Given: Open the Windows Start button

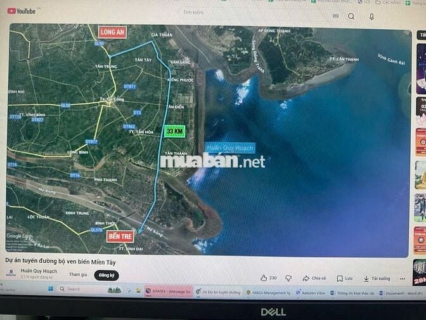Looking at the screenshot, I should (x=51, y=288).
